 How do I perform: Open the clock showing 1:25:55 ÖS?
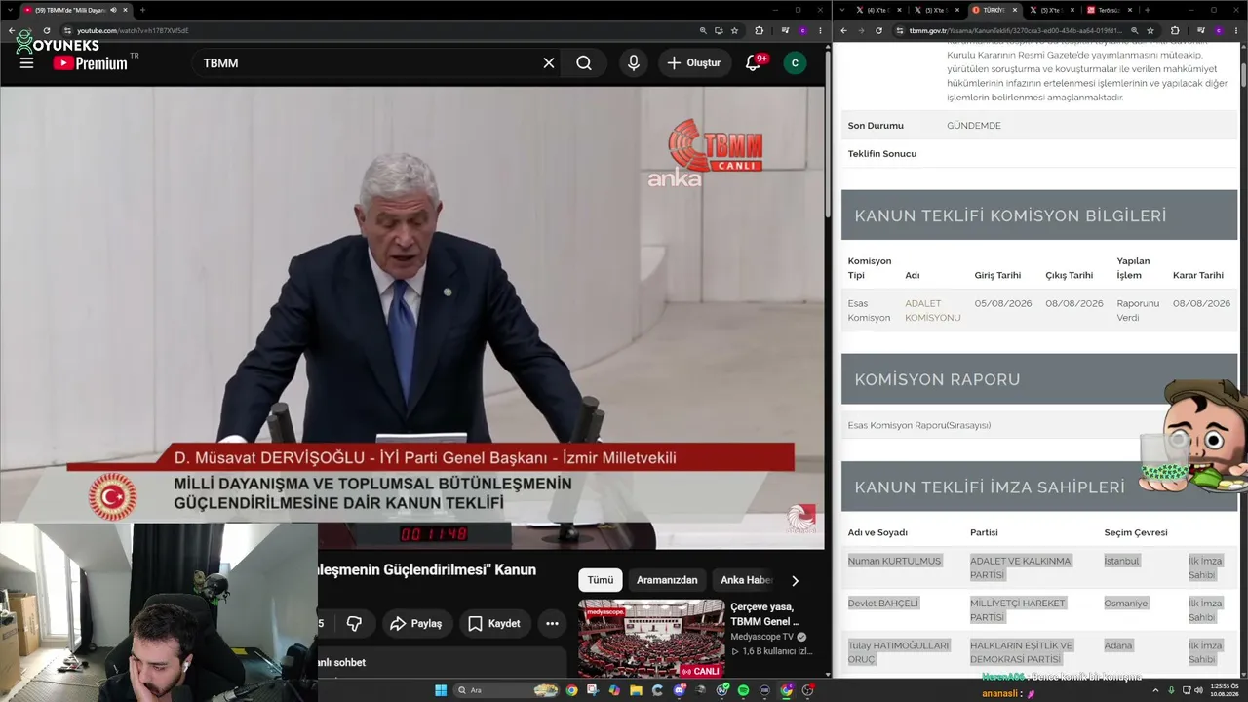pyautogui.click(x=1224, y=690)
